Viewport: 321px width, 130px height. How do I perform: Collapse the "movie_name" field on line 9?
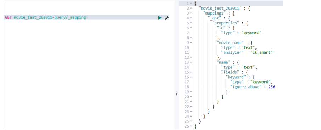pyautogui.click(x=191, y=43)
